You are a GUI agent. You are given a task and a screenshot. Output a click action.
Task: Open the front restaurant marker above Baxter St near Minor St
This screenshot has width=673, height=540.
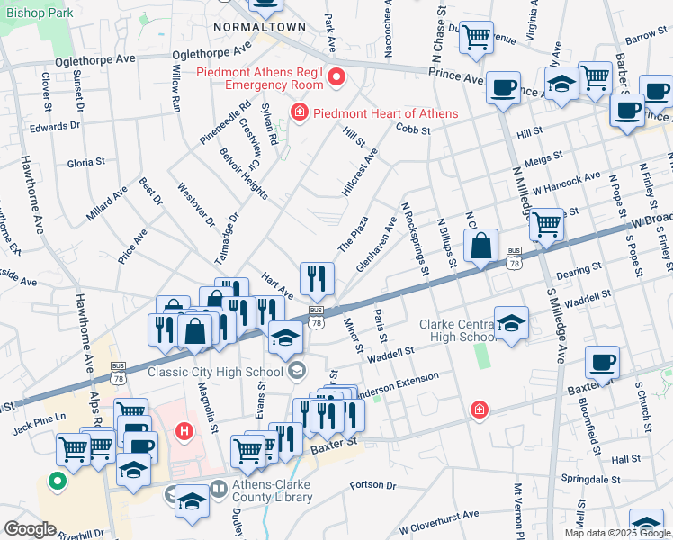327,418
